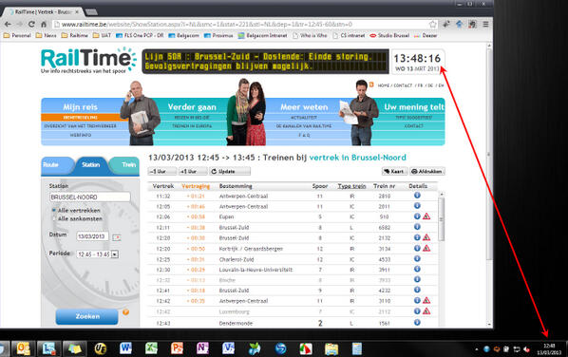This screenshot has height=357, width=568.
Task: Switch to the Station tab
Action: click(x=90, y=165)
